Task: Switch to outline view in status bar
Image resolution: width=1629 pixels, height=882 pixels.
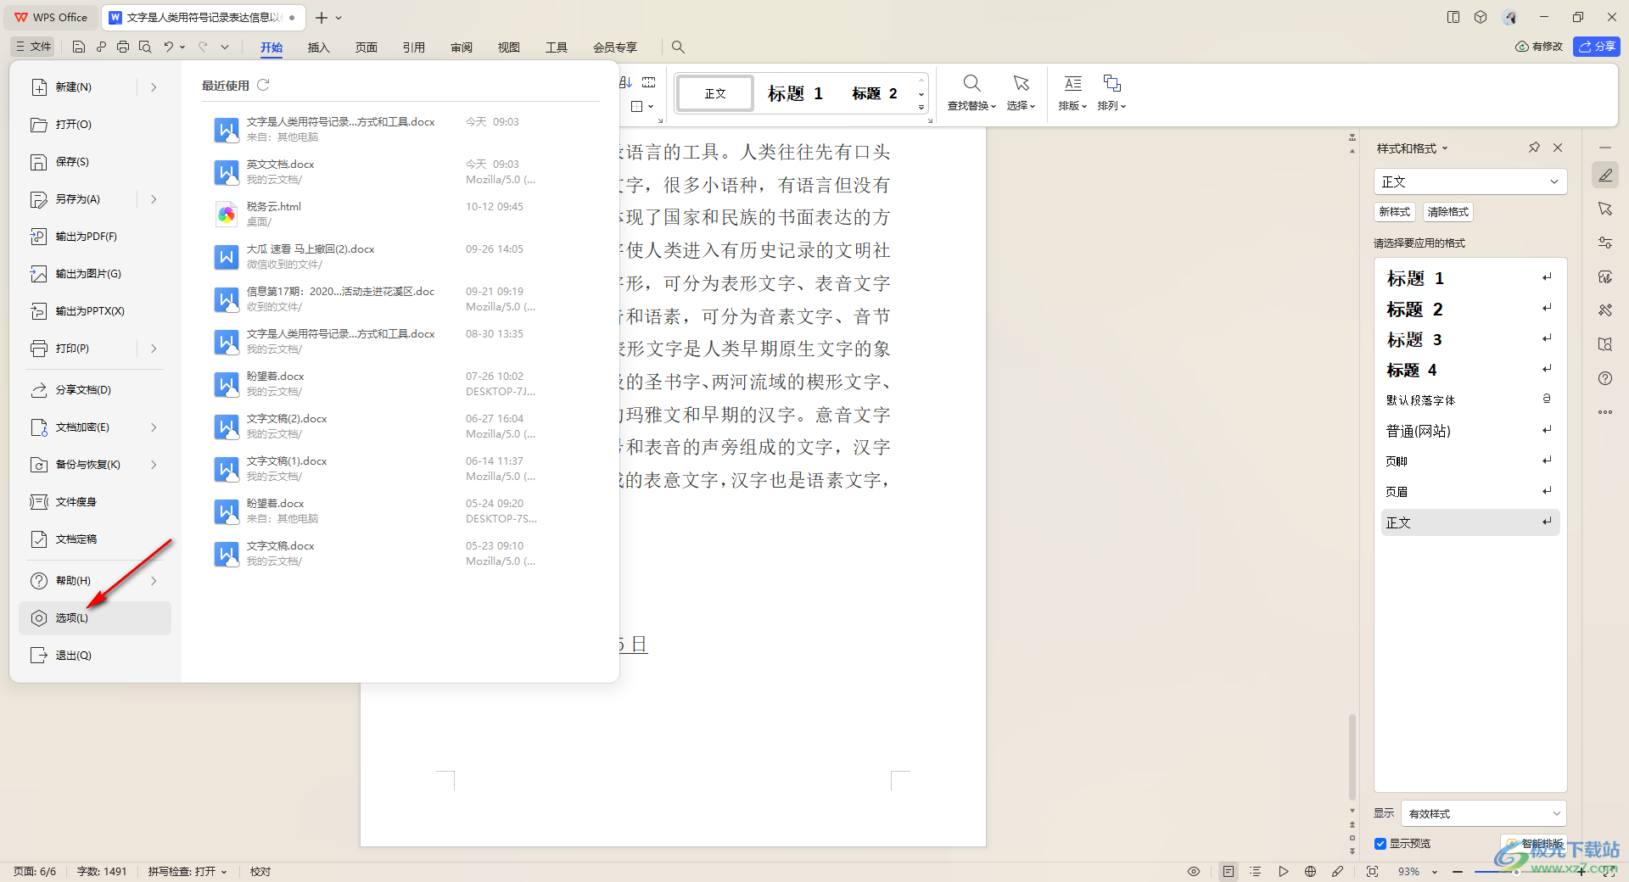Action: coord(1256,871)
